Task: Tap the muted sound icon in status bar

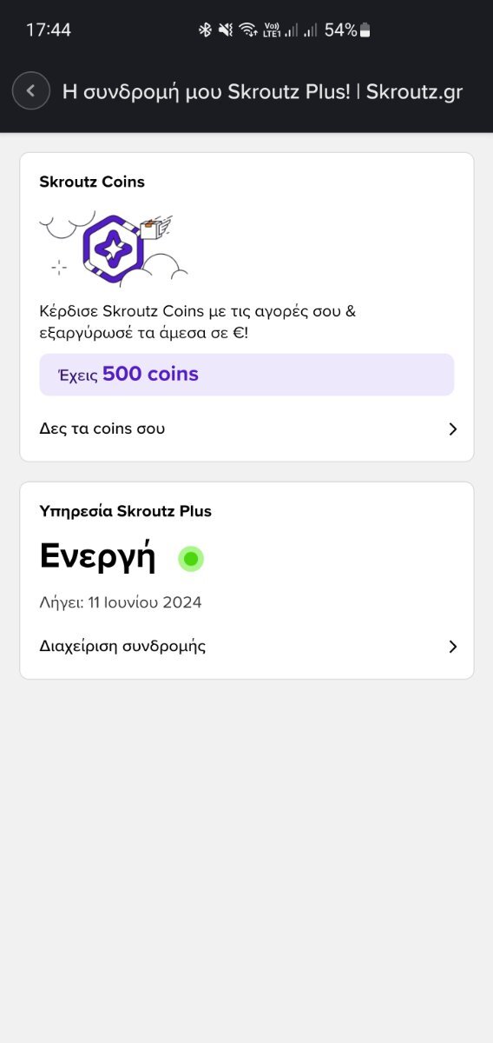Action: (226, 30)
